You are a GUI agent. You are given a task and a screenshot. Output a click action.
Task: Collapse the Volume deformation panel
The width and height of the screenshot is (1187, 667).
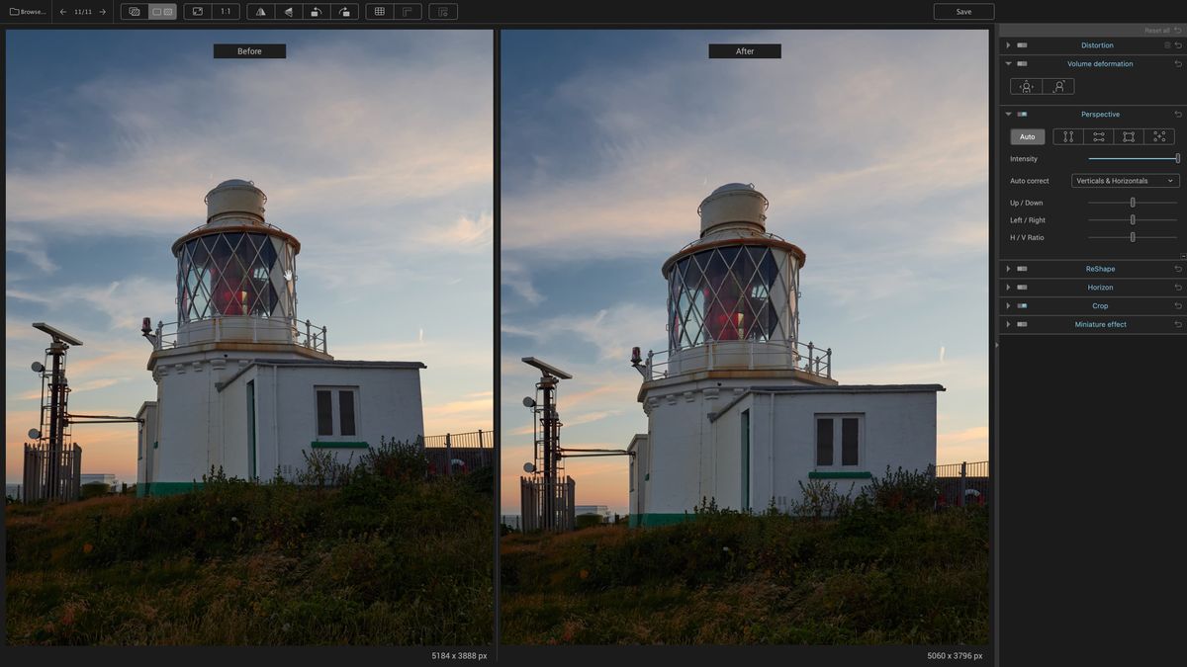(x=1008, y=63)
